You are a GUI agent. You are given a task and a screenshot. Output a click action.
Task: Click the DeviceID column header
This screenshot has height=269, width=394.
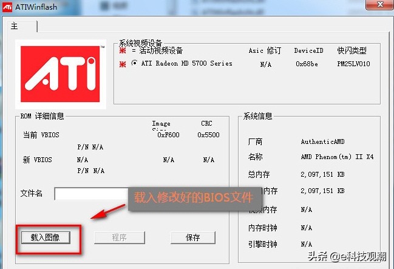[309, 50]
